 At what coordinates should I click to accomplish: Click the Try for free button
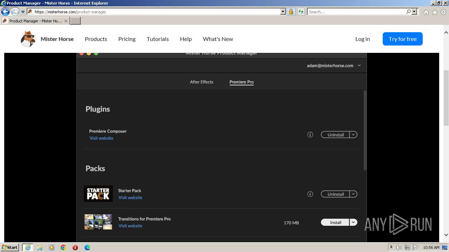[403, 39]
